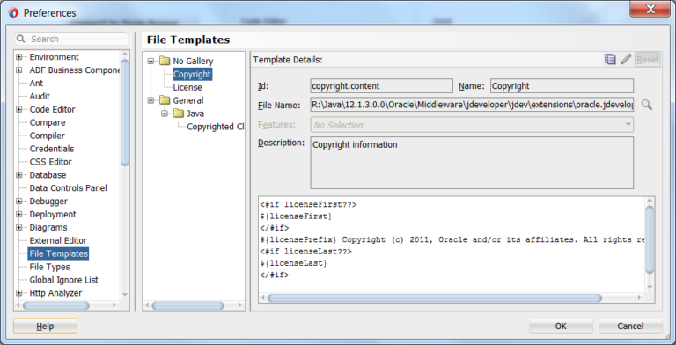This screenshot has height=345, width=676.
Task: Click the JDeveloper logo in title bar
Action: pos(13,13)
